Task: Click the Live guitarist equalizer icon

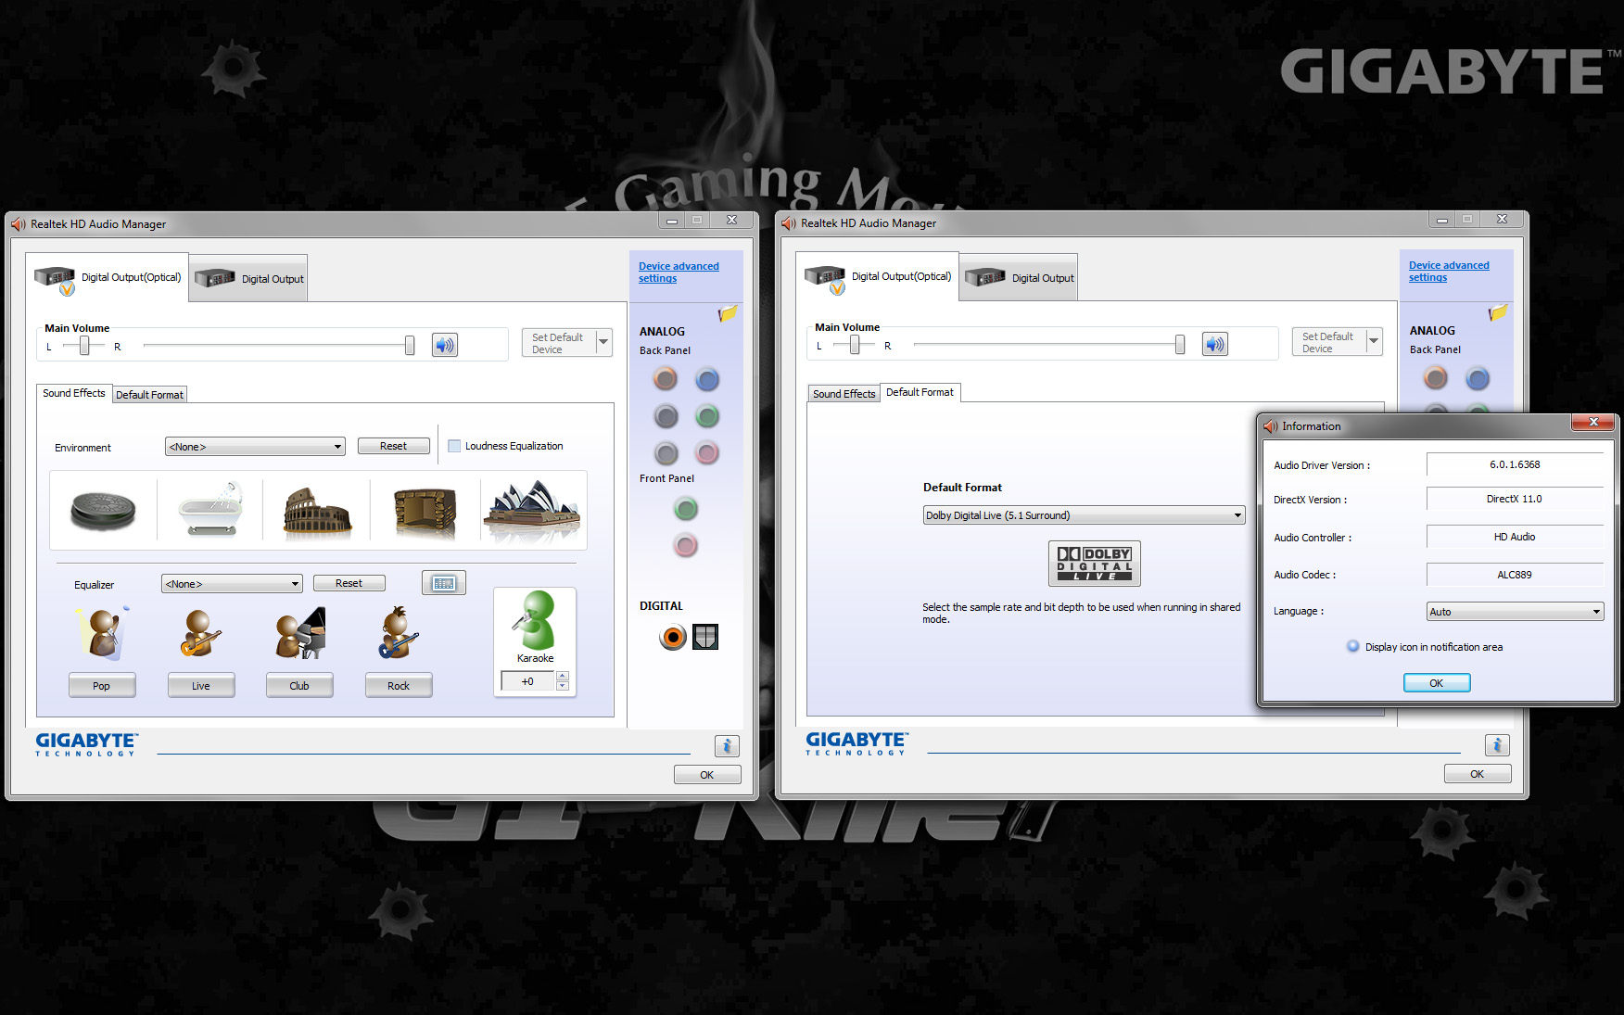Action: [x=200, y=634]
